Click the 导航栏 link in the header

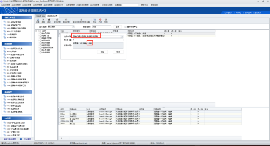[238, 13]
